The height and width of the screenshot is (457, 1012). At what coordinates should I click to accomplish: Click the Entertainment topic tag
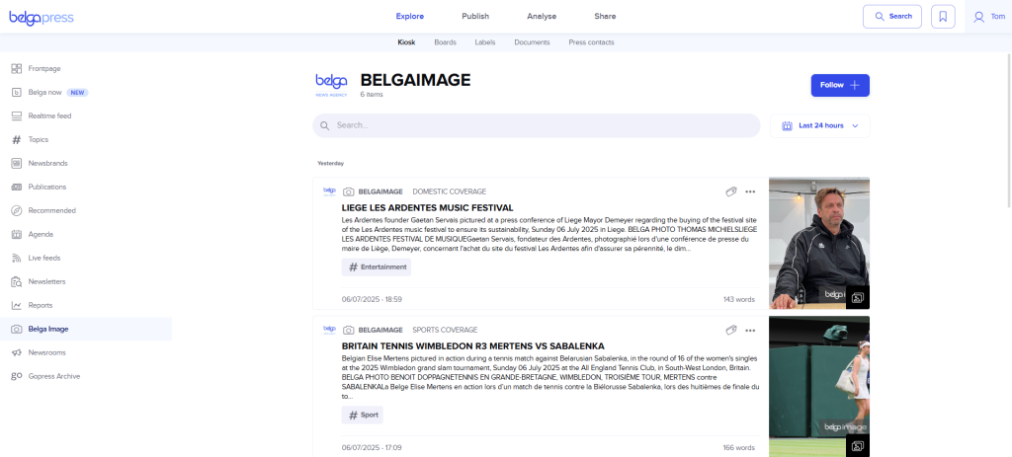click(377, 267)
